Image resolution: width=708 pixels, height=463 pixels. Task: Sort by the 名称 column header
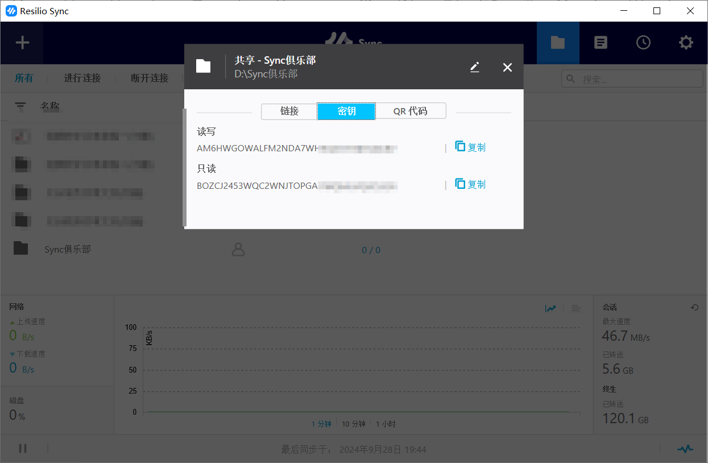point(50,106)
